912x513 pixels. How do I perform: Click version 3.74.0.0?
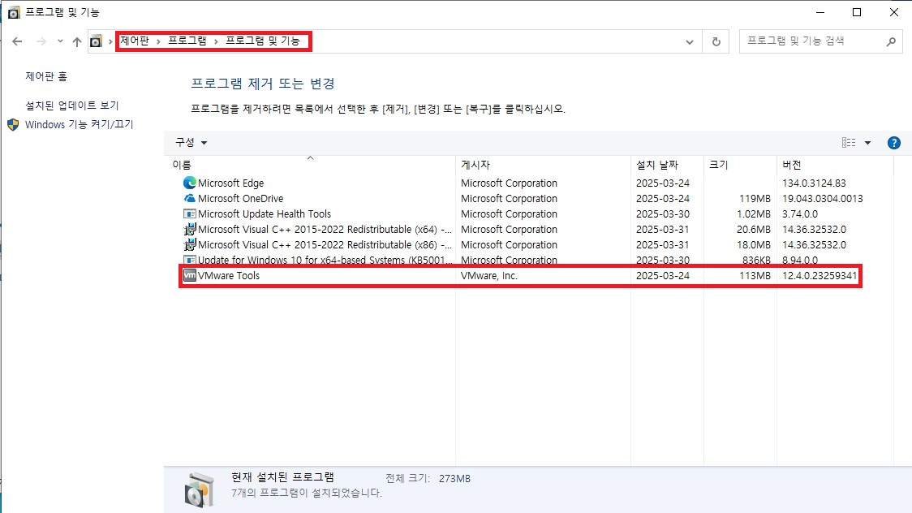(800, 214)
